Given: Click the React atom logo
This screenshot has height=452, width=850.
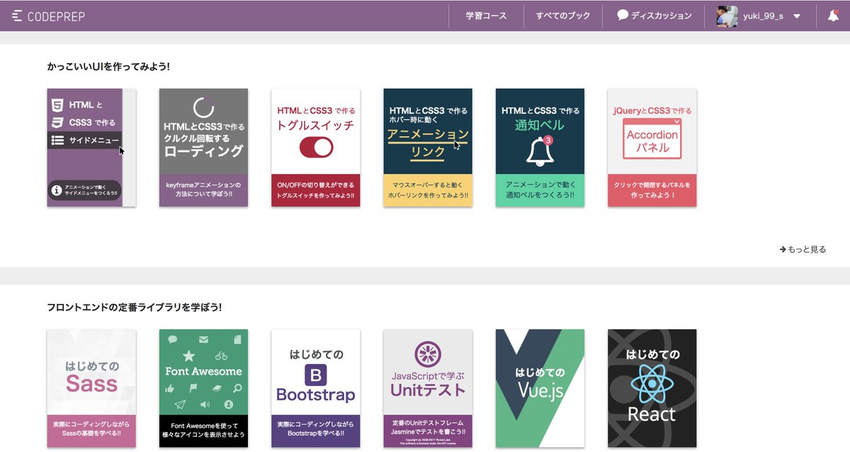Looking at the screenshot, I should tap(652, 383).
